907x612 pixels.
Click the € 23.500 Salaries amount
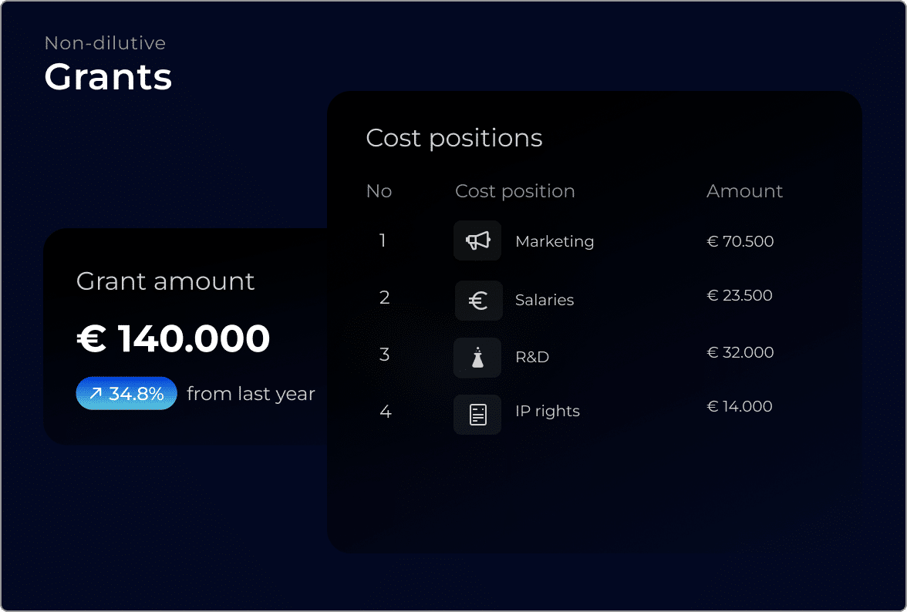[x=740, y=295]
